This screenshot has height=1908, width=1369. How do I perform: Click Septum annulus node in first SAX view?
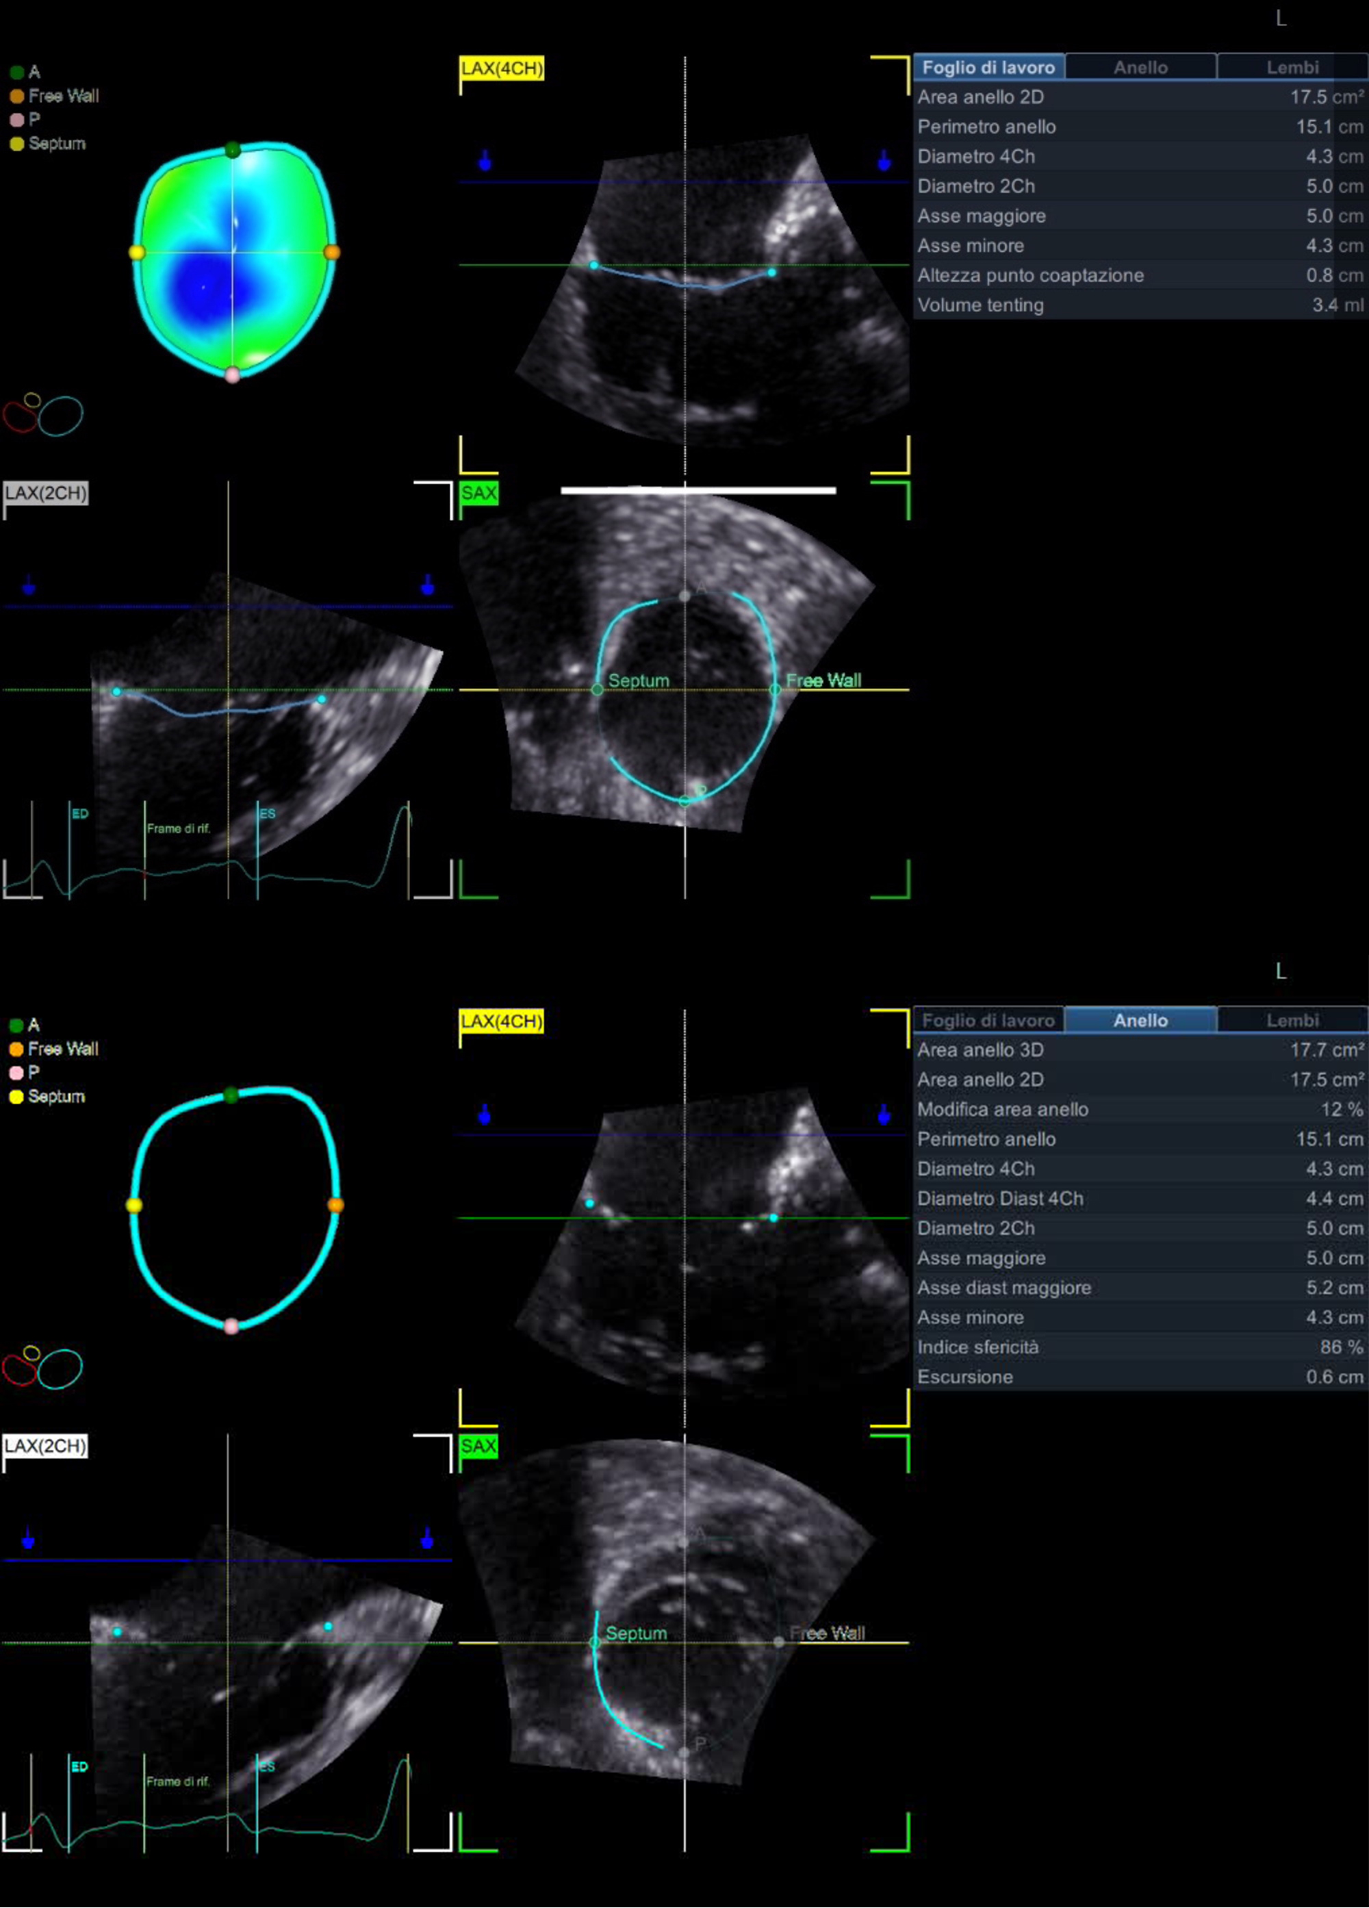(597, 689)
